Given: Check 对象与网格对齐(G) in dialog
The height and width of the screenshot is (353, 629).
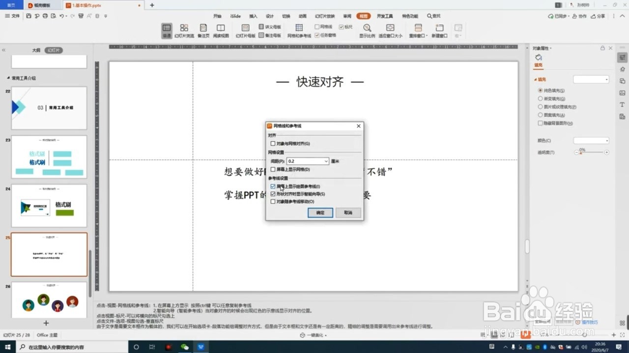Looking at the screenshot, I should pyautogui.click(x=273, y=144).
